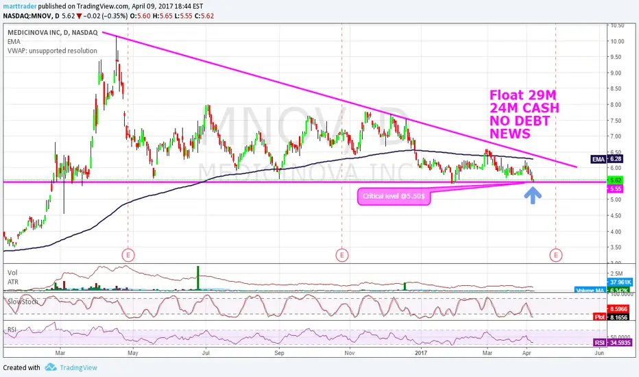
Task: Click the EMA indicator legend text
Action: point(14,42)
